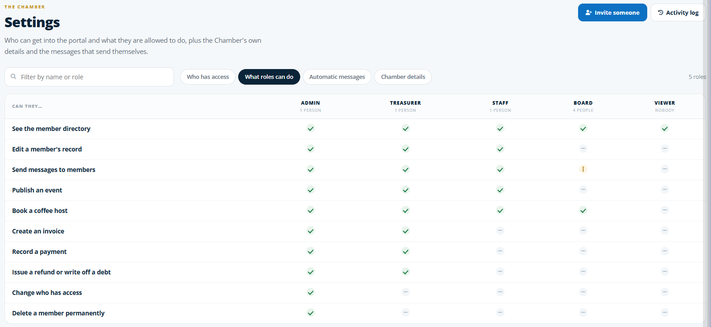Click the Invite someone button
Image resolution: width=711 pixels, height=327 pixels.
612,12
